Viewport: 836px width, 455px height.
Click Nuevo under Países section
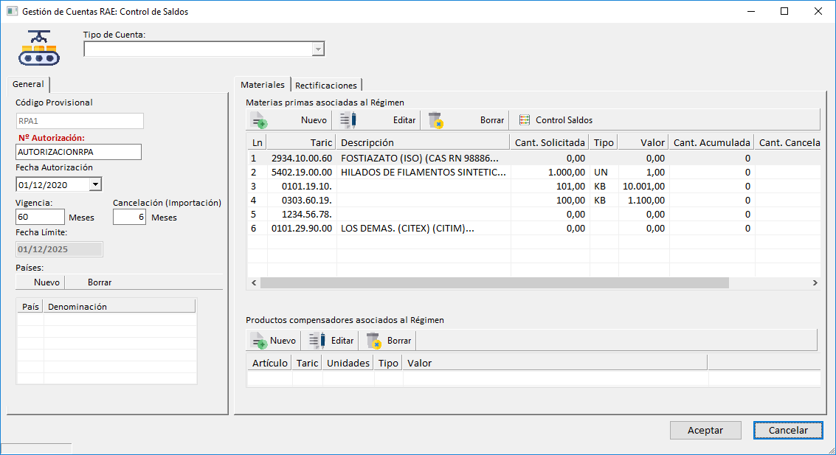point(46,282)
